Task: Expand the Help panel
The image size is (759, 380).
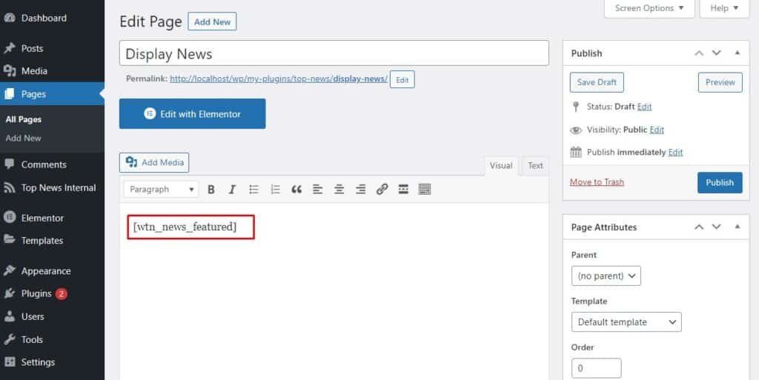Action: (724, 8)
